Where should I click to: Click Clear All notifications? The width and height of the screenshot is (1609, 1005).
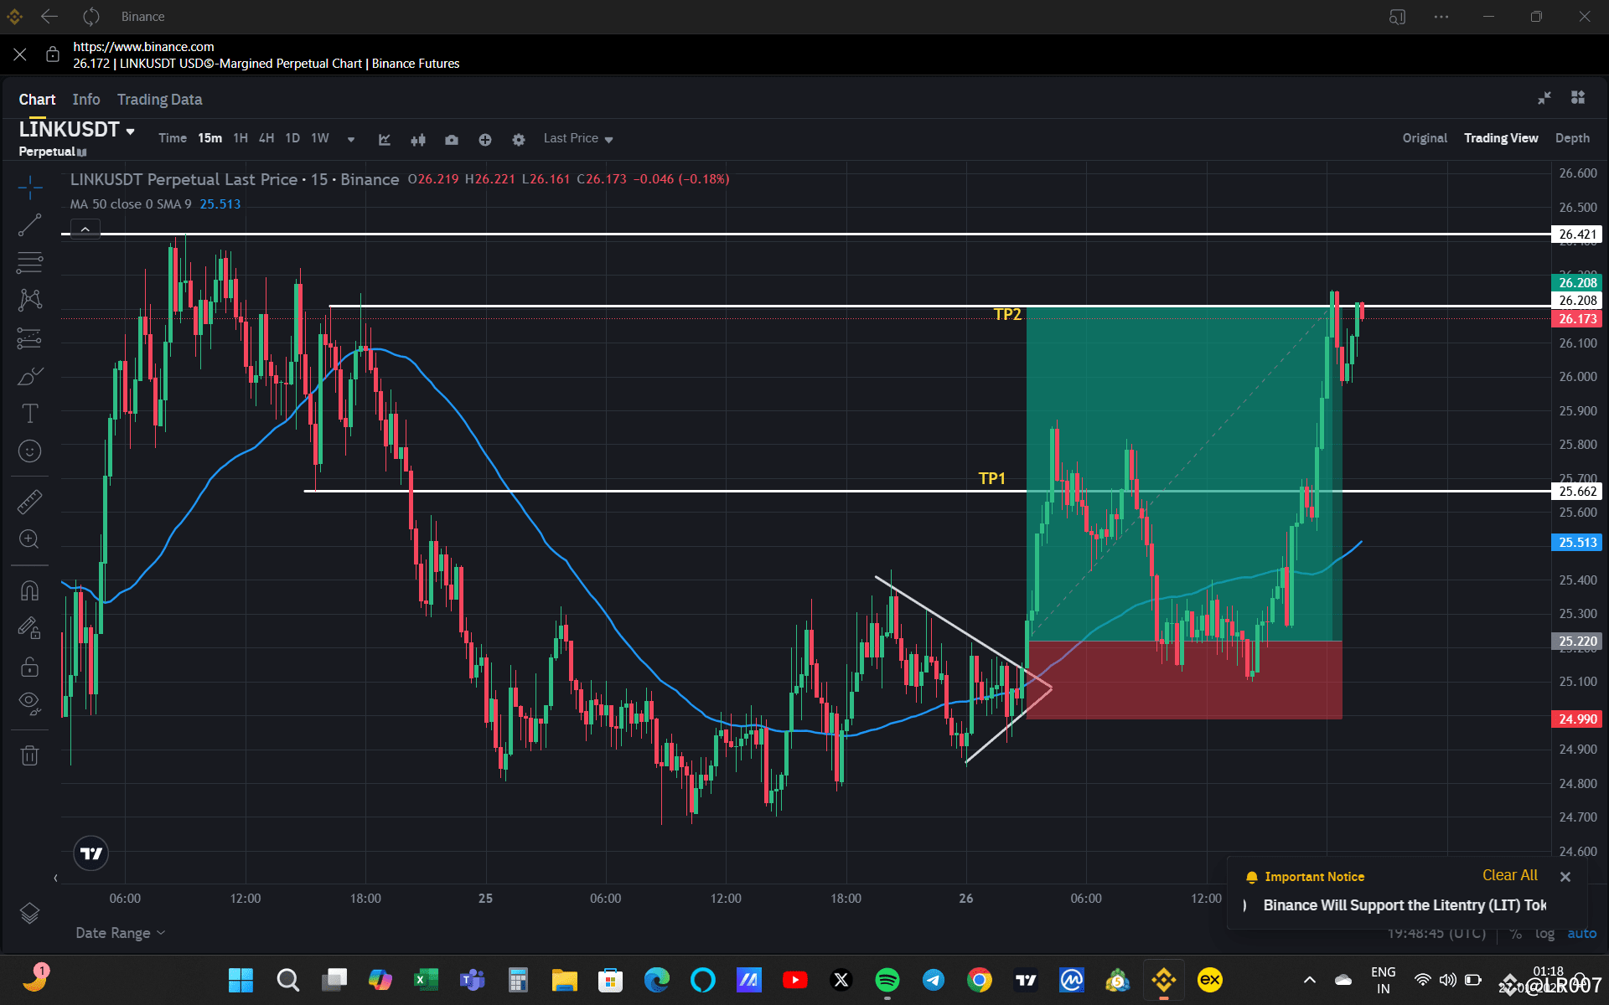pyautogui.click(x=1509, y=875)
